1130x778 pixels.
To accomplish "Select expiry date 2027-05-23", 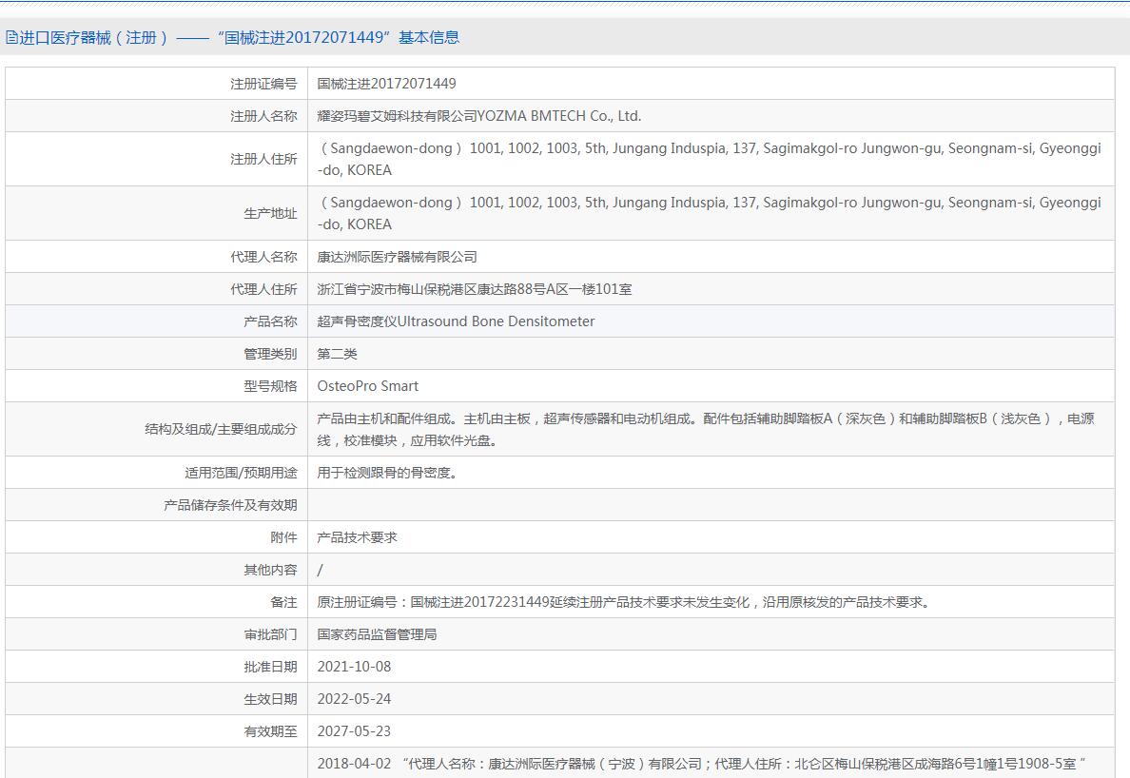I will (x=354, y=732).
